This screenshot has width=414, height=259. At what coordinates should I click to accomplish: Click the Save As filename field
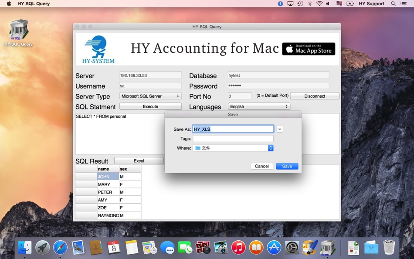tap(233, 129)
